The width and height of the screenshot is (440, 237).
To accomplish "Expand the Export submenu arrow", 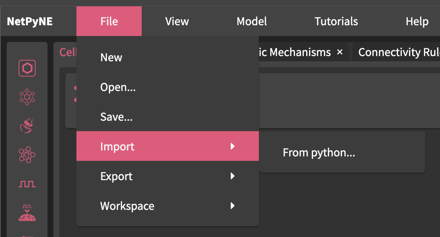I will click(233, 176).
